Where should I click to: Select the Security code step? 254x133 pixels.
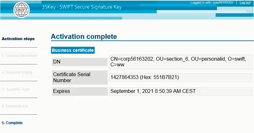pyautogui.click(x=16, y=89)
